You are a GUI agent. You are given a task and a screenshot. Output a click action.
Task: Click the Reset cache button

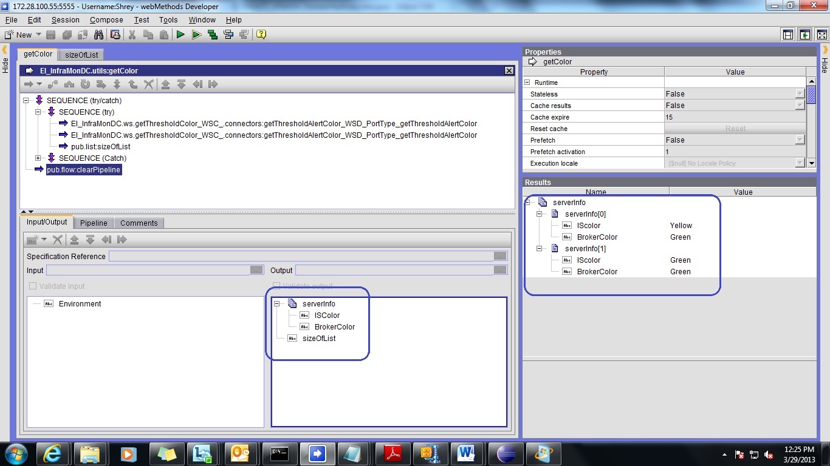click(735, 129)
